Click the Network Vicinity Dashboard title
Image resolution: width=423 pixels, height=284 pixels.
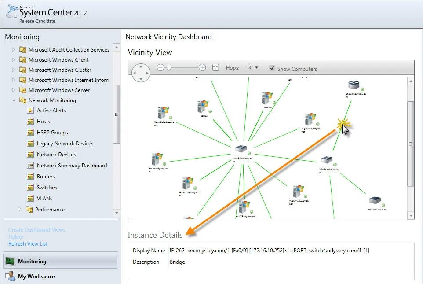pos(168,37)
